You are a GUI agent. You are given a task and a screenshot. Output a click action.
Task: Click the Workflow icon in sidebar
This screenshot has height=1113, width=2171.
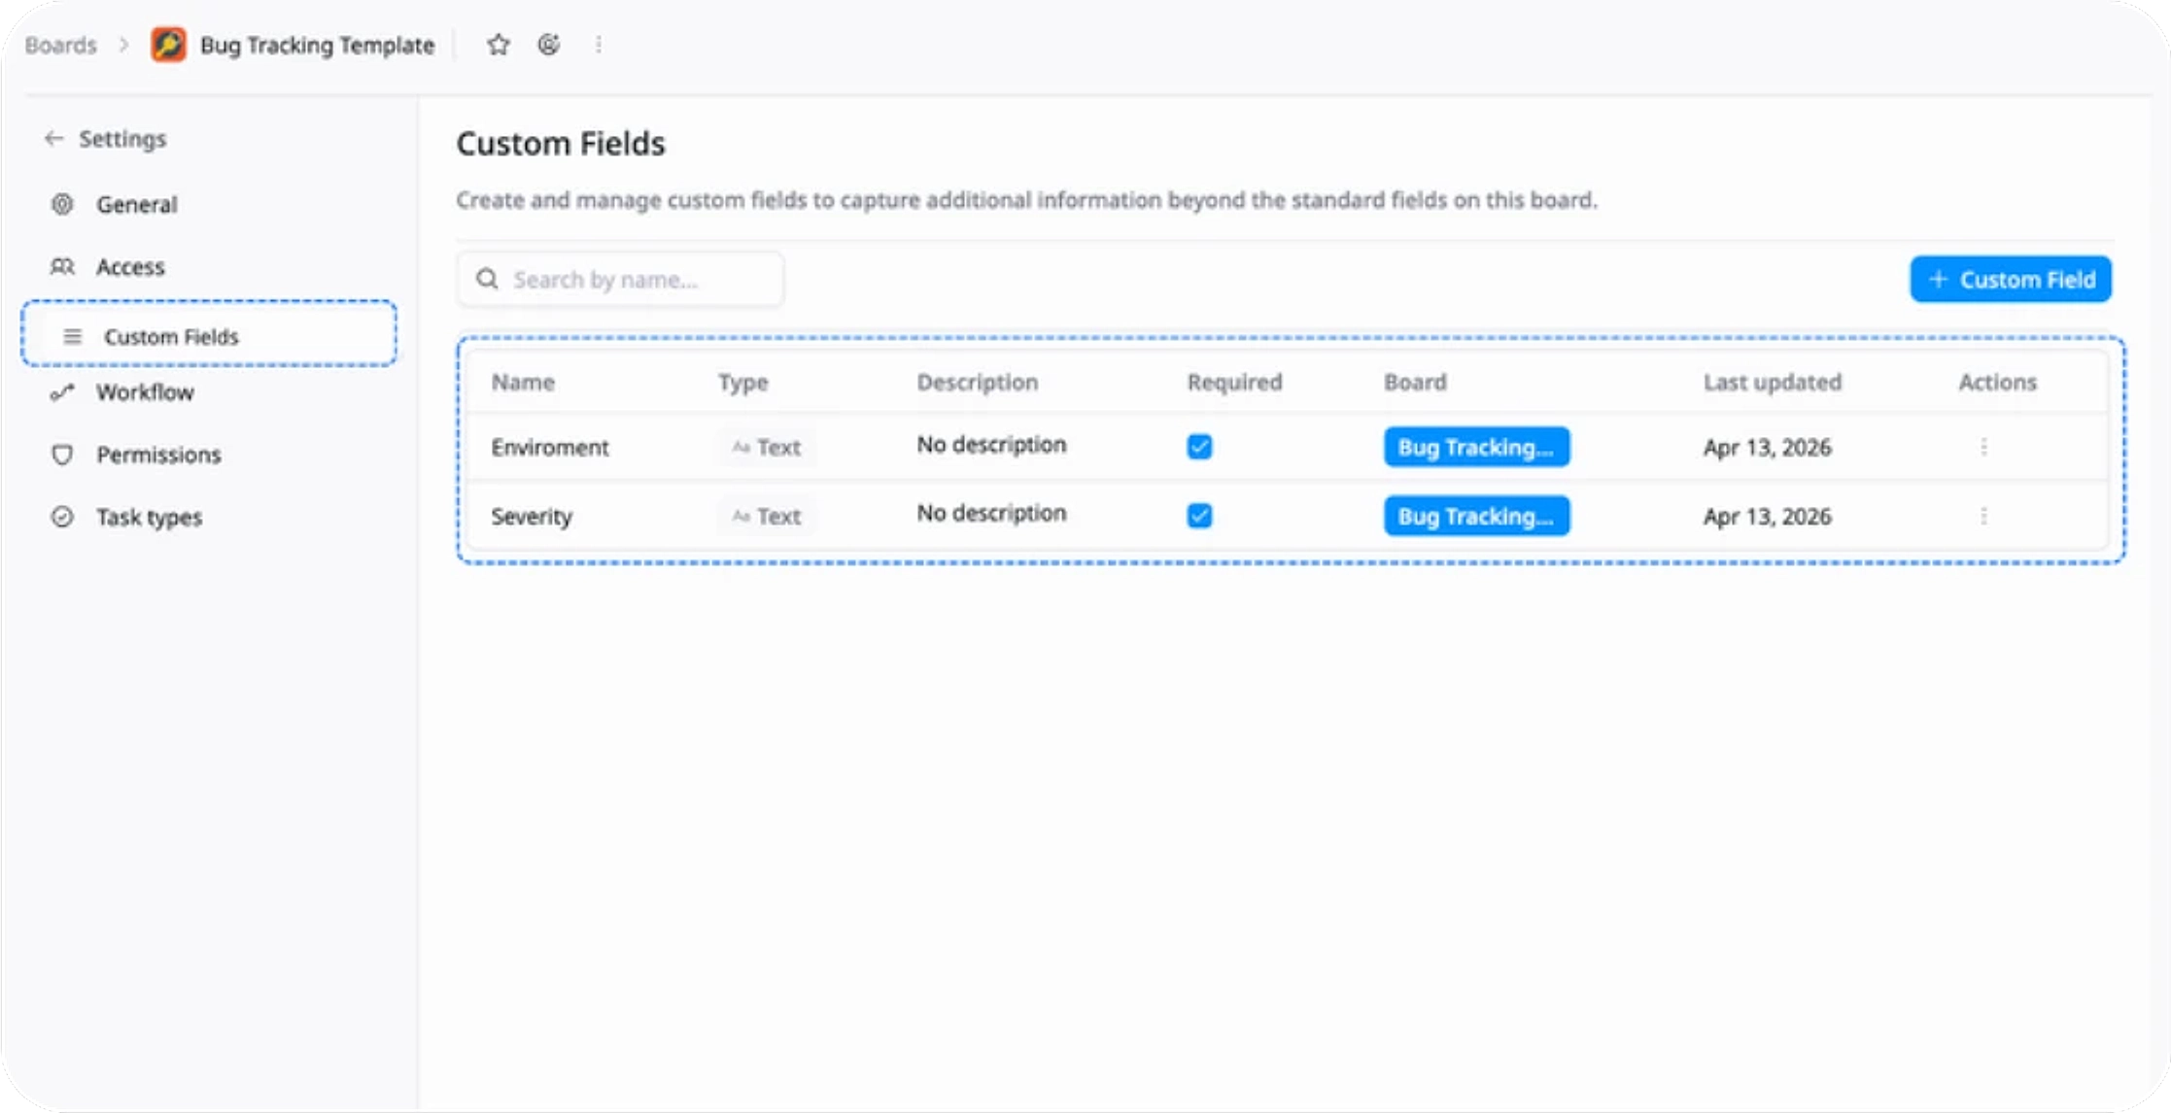[62, 392]
